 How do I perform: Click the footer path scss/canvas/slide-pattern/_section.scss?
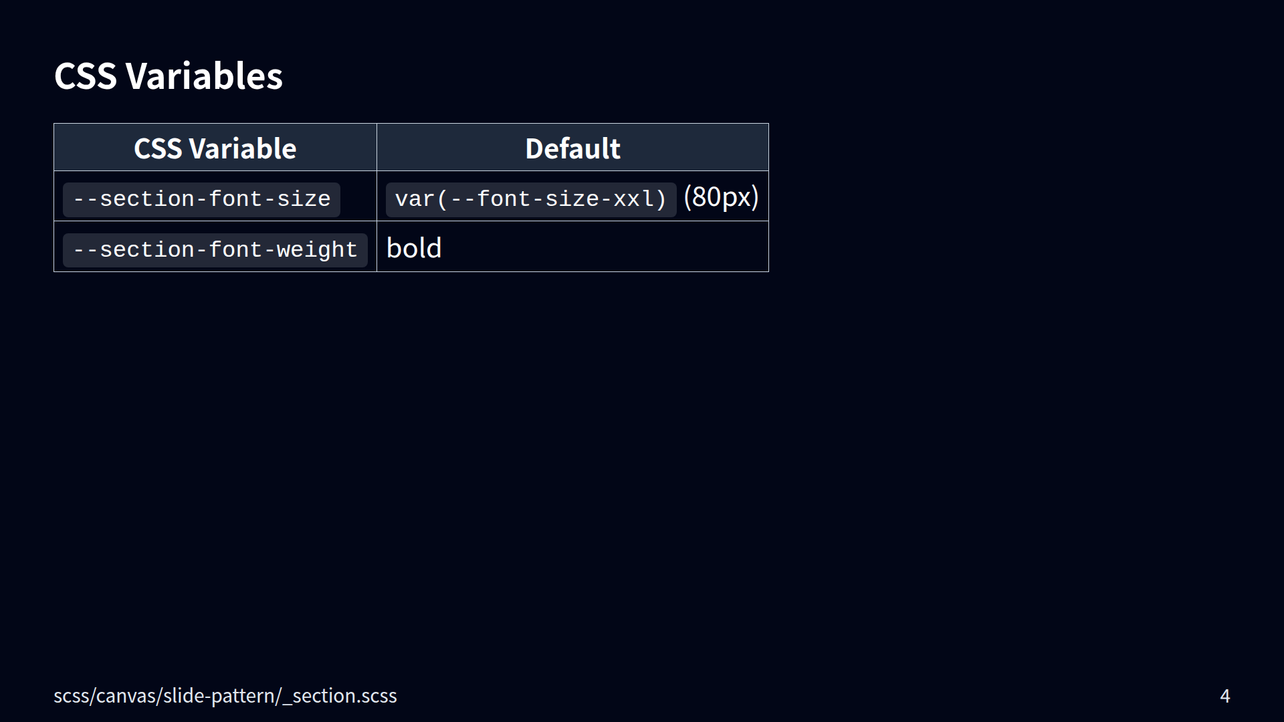(x=225, y=696)
